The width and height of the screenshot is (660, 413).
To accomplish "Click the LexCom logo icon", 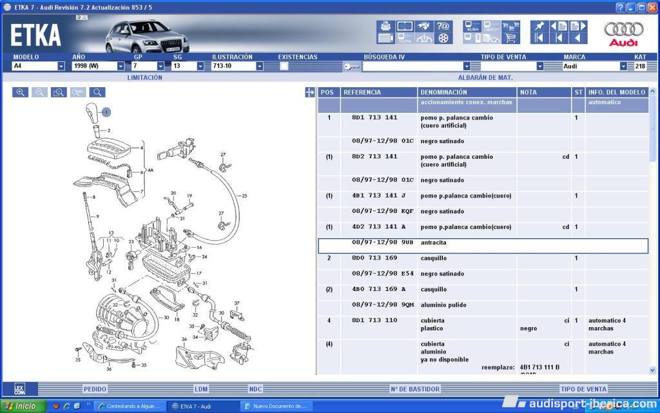I will coord(19,388).
